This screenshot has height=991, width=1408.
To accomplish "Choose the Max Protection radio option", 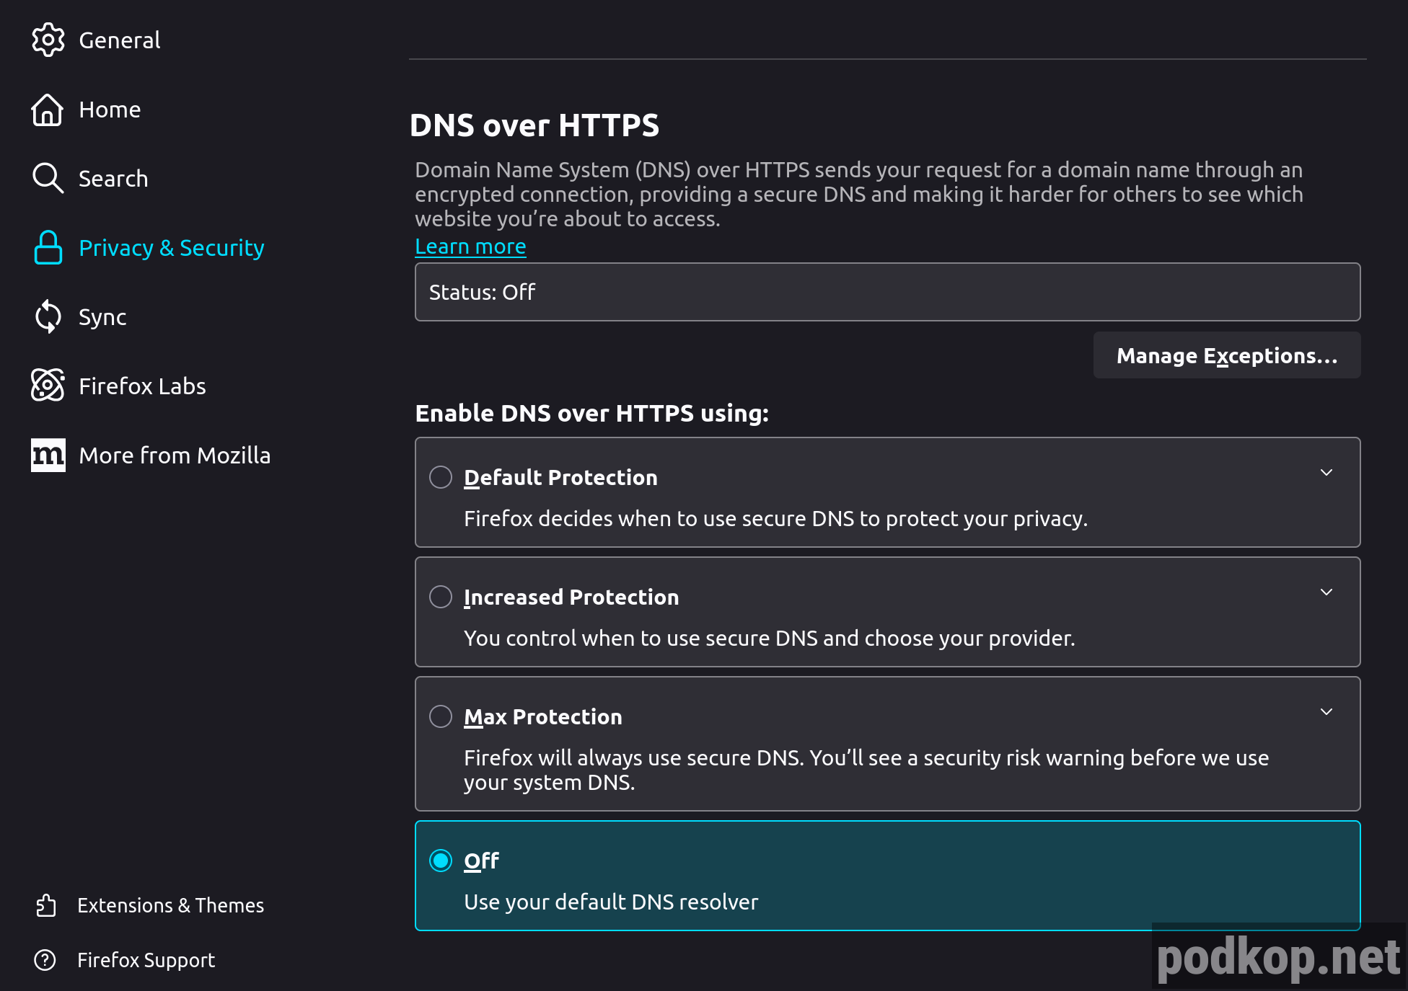I will (441, 716).
